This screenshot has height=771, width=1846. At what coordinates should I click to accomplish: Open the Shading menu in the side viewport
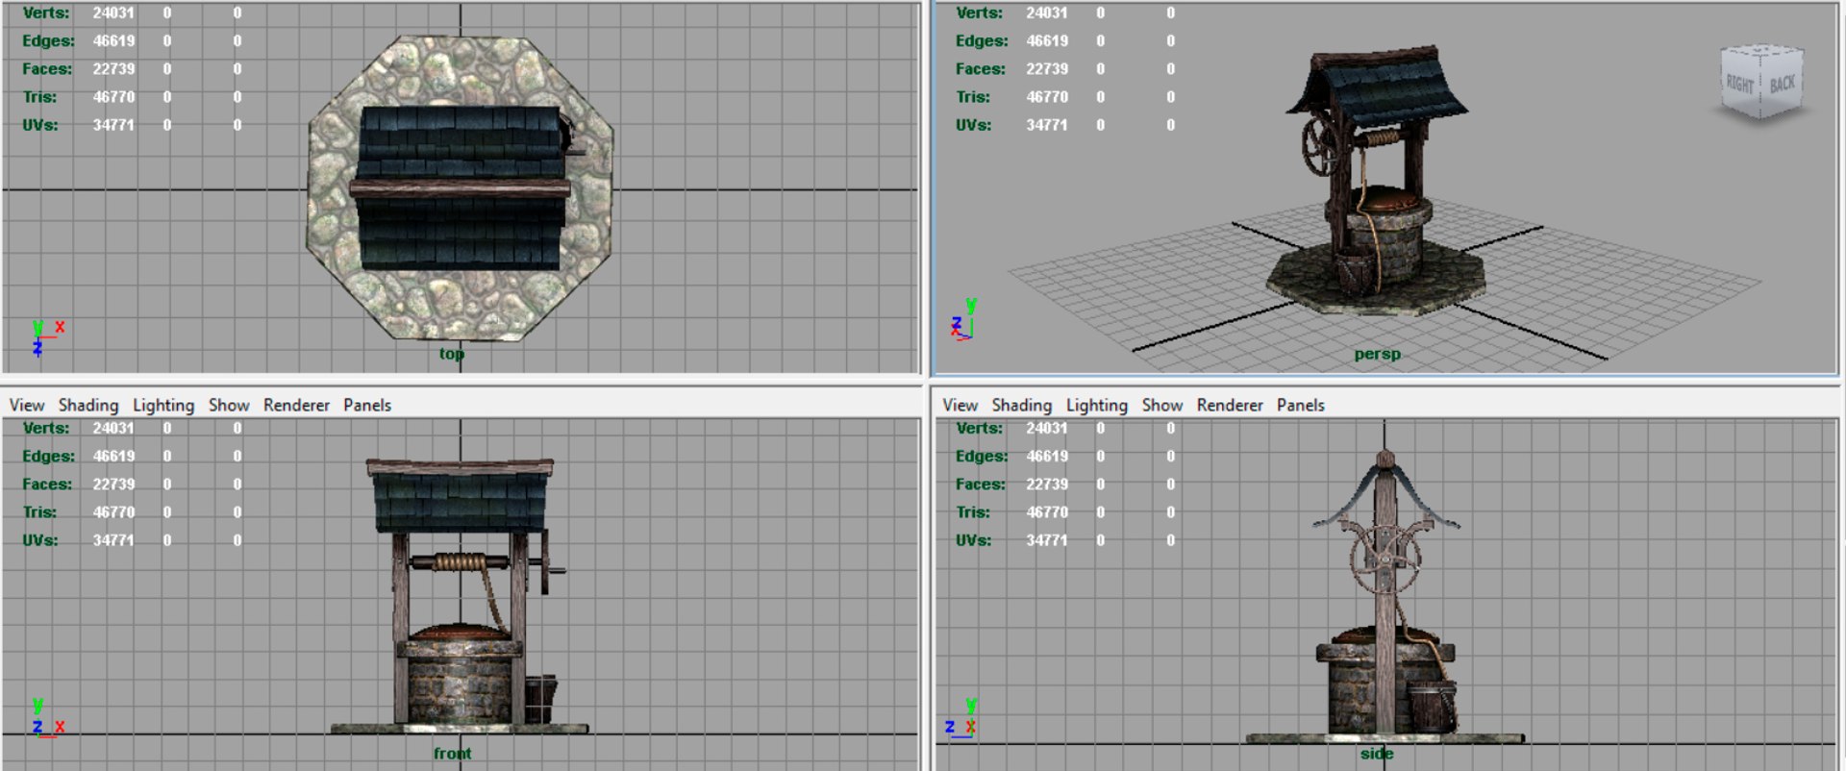point(1022,406)
